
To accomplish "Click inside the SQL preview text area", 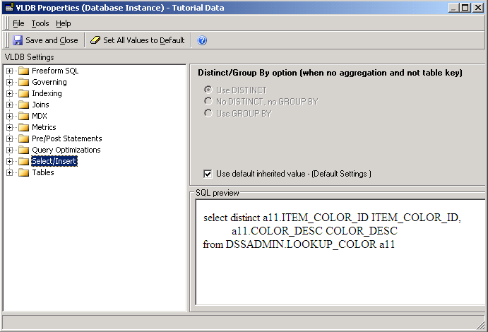I will tap(339, 275).
